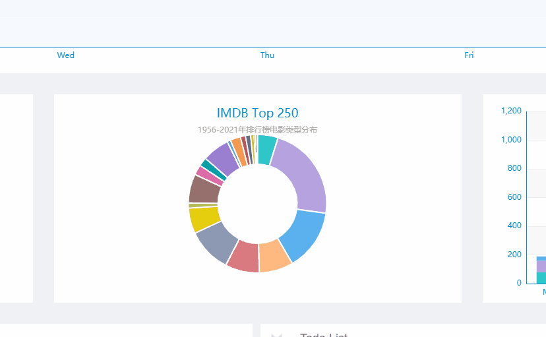Click the Thu axis label

point(268,55)
